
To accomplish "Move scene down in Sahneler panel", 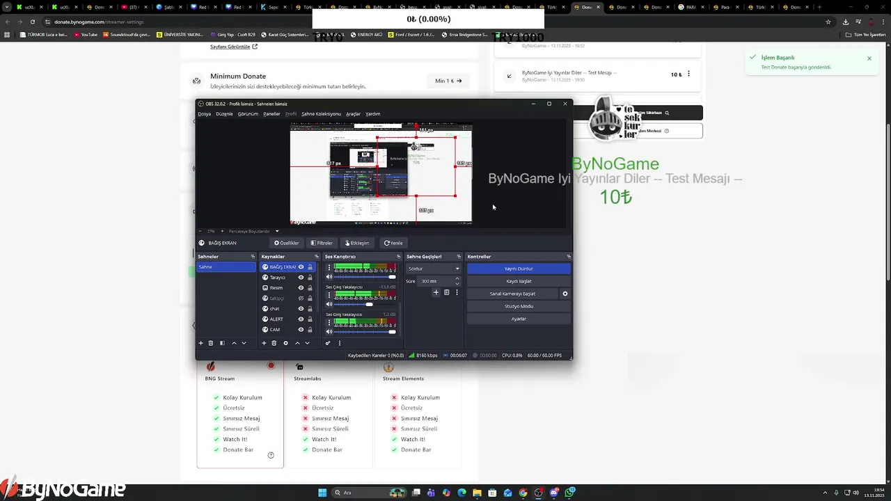I will tap(244, 343).
